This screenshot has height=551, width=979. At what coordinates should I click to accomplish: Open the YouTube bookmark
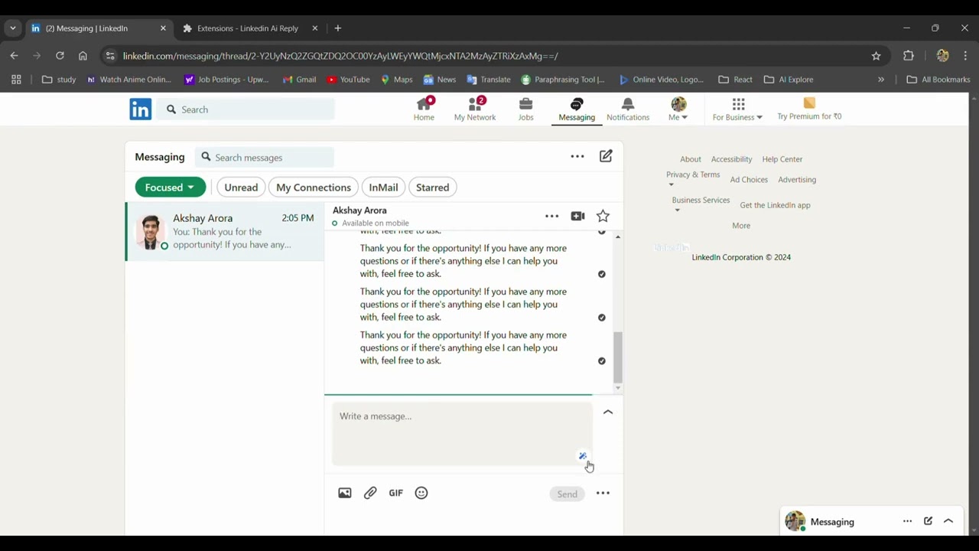pyautogui.click(x=348, y=80)
